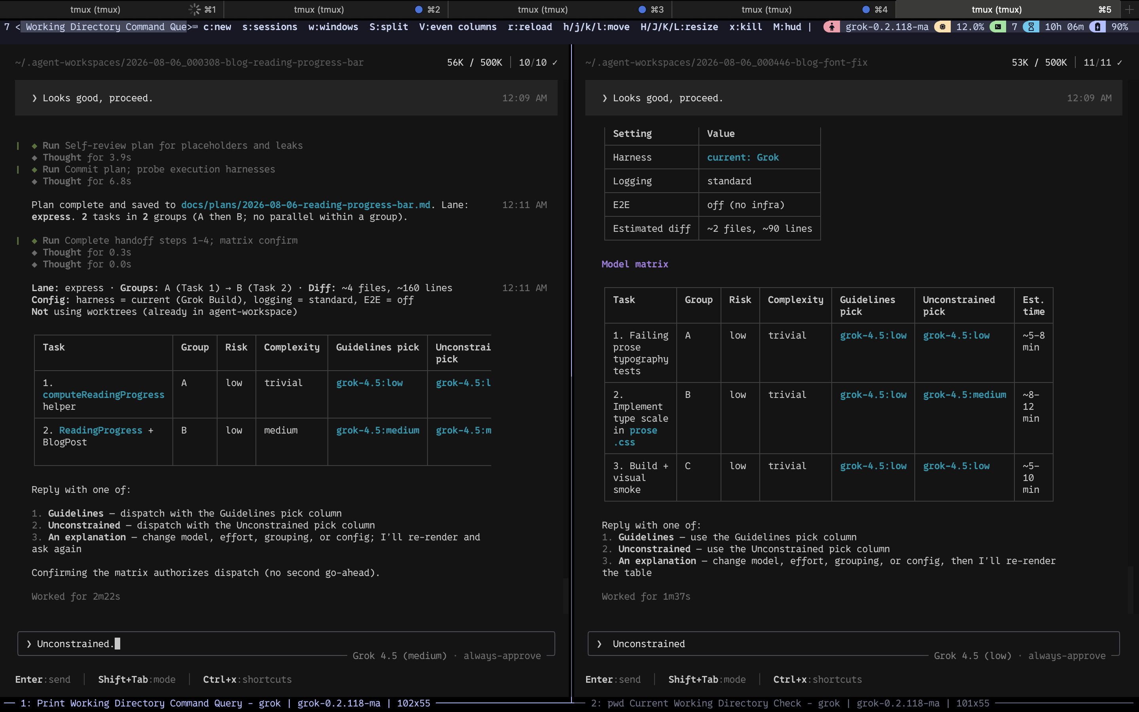
Task: Switch to the second tmux tab ⌘2
Action: coord(336,9)
